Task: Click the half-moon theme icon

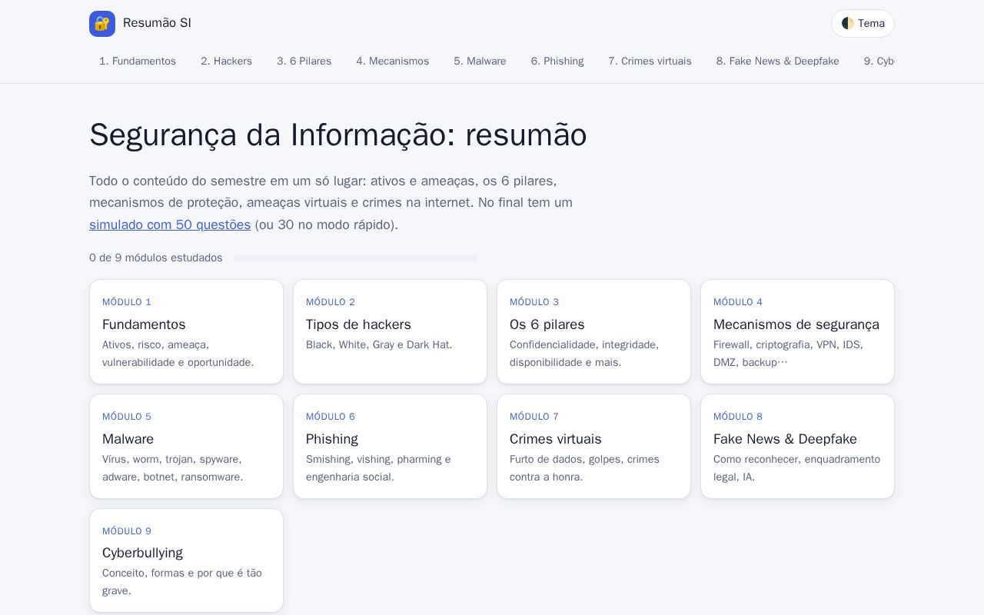Action: point(848,23)
